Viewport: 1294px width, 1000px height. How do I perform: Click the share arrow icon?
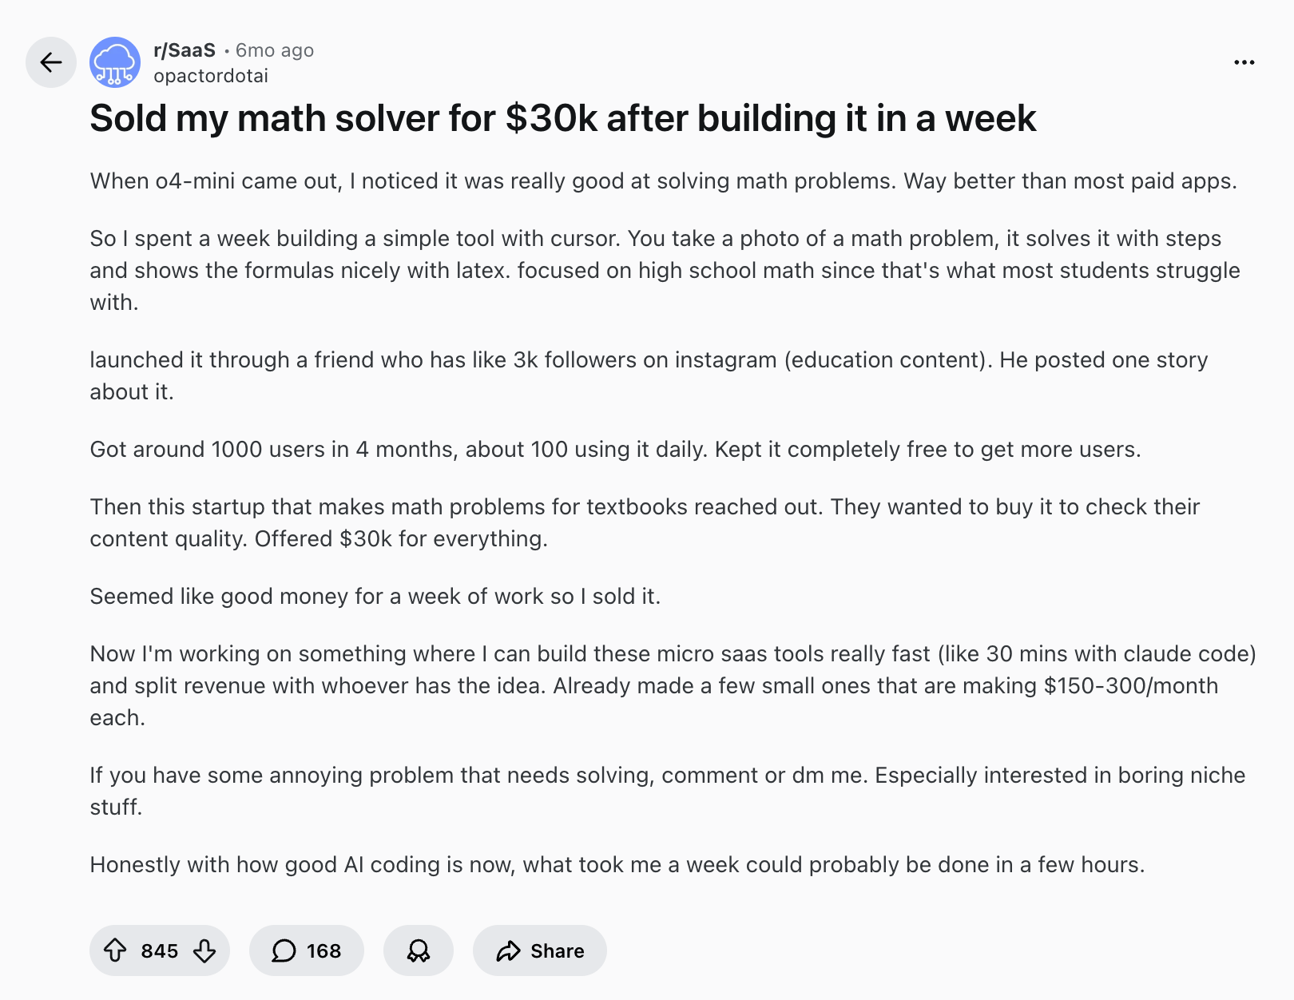[x=509, y=950]
